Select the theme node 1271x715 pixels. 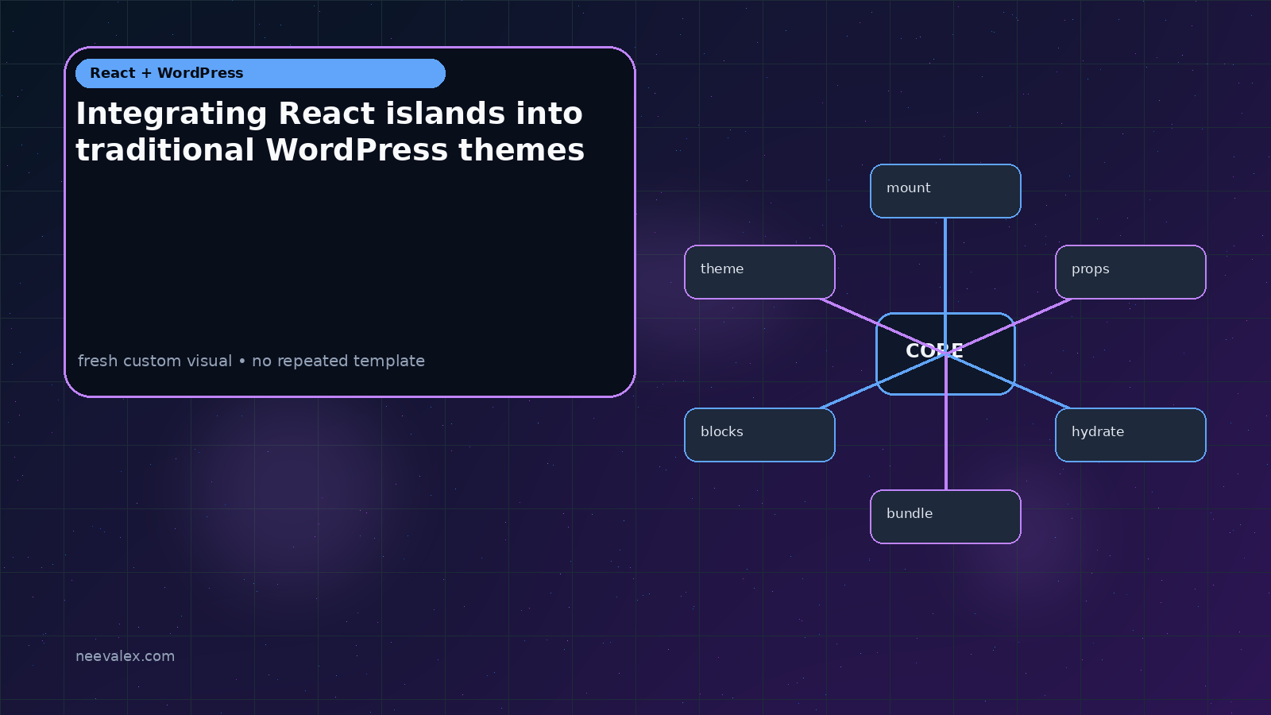click(759, 272)
